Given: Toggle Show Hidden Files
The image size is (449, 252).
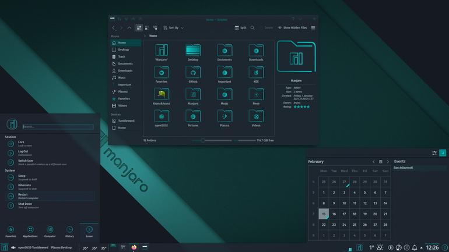Looking at the screenshot, I should [292, 28].
